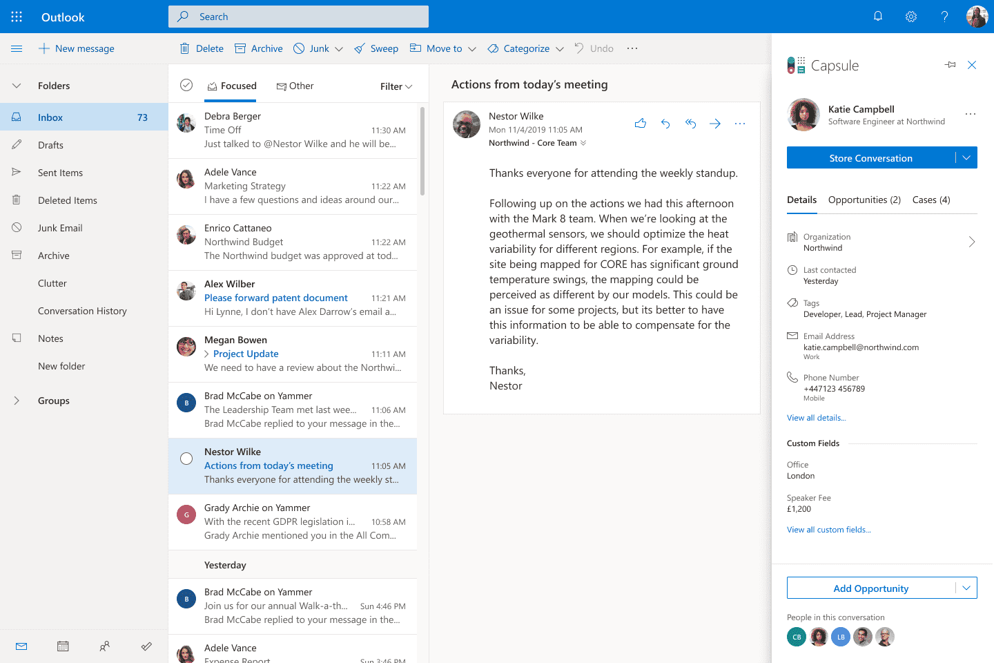Forward the message using the arrow icon
Screen dimensions: 994x663
pos(715,123)
